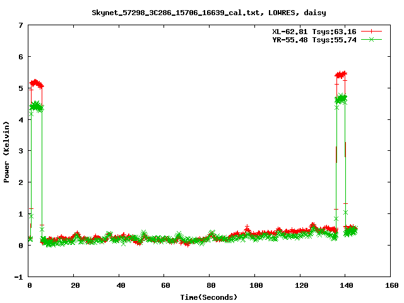Click the red data bump near 97 seconds
The height and width of the screenshot is (303, 404).
click(247, 229)
